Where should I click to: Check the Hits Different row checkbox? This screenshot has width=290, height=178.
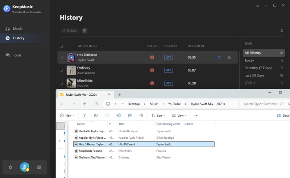[61, 57]
